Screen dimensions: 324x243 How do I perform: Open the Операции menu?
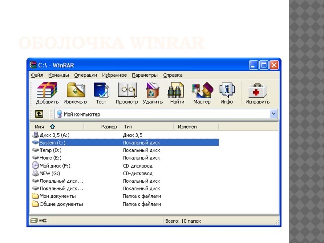pyautogui.click(x=86, y=75)
